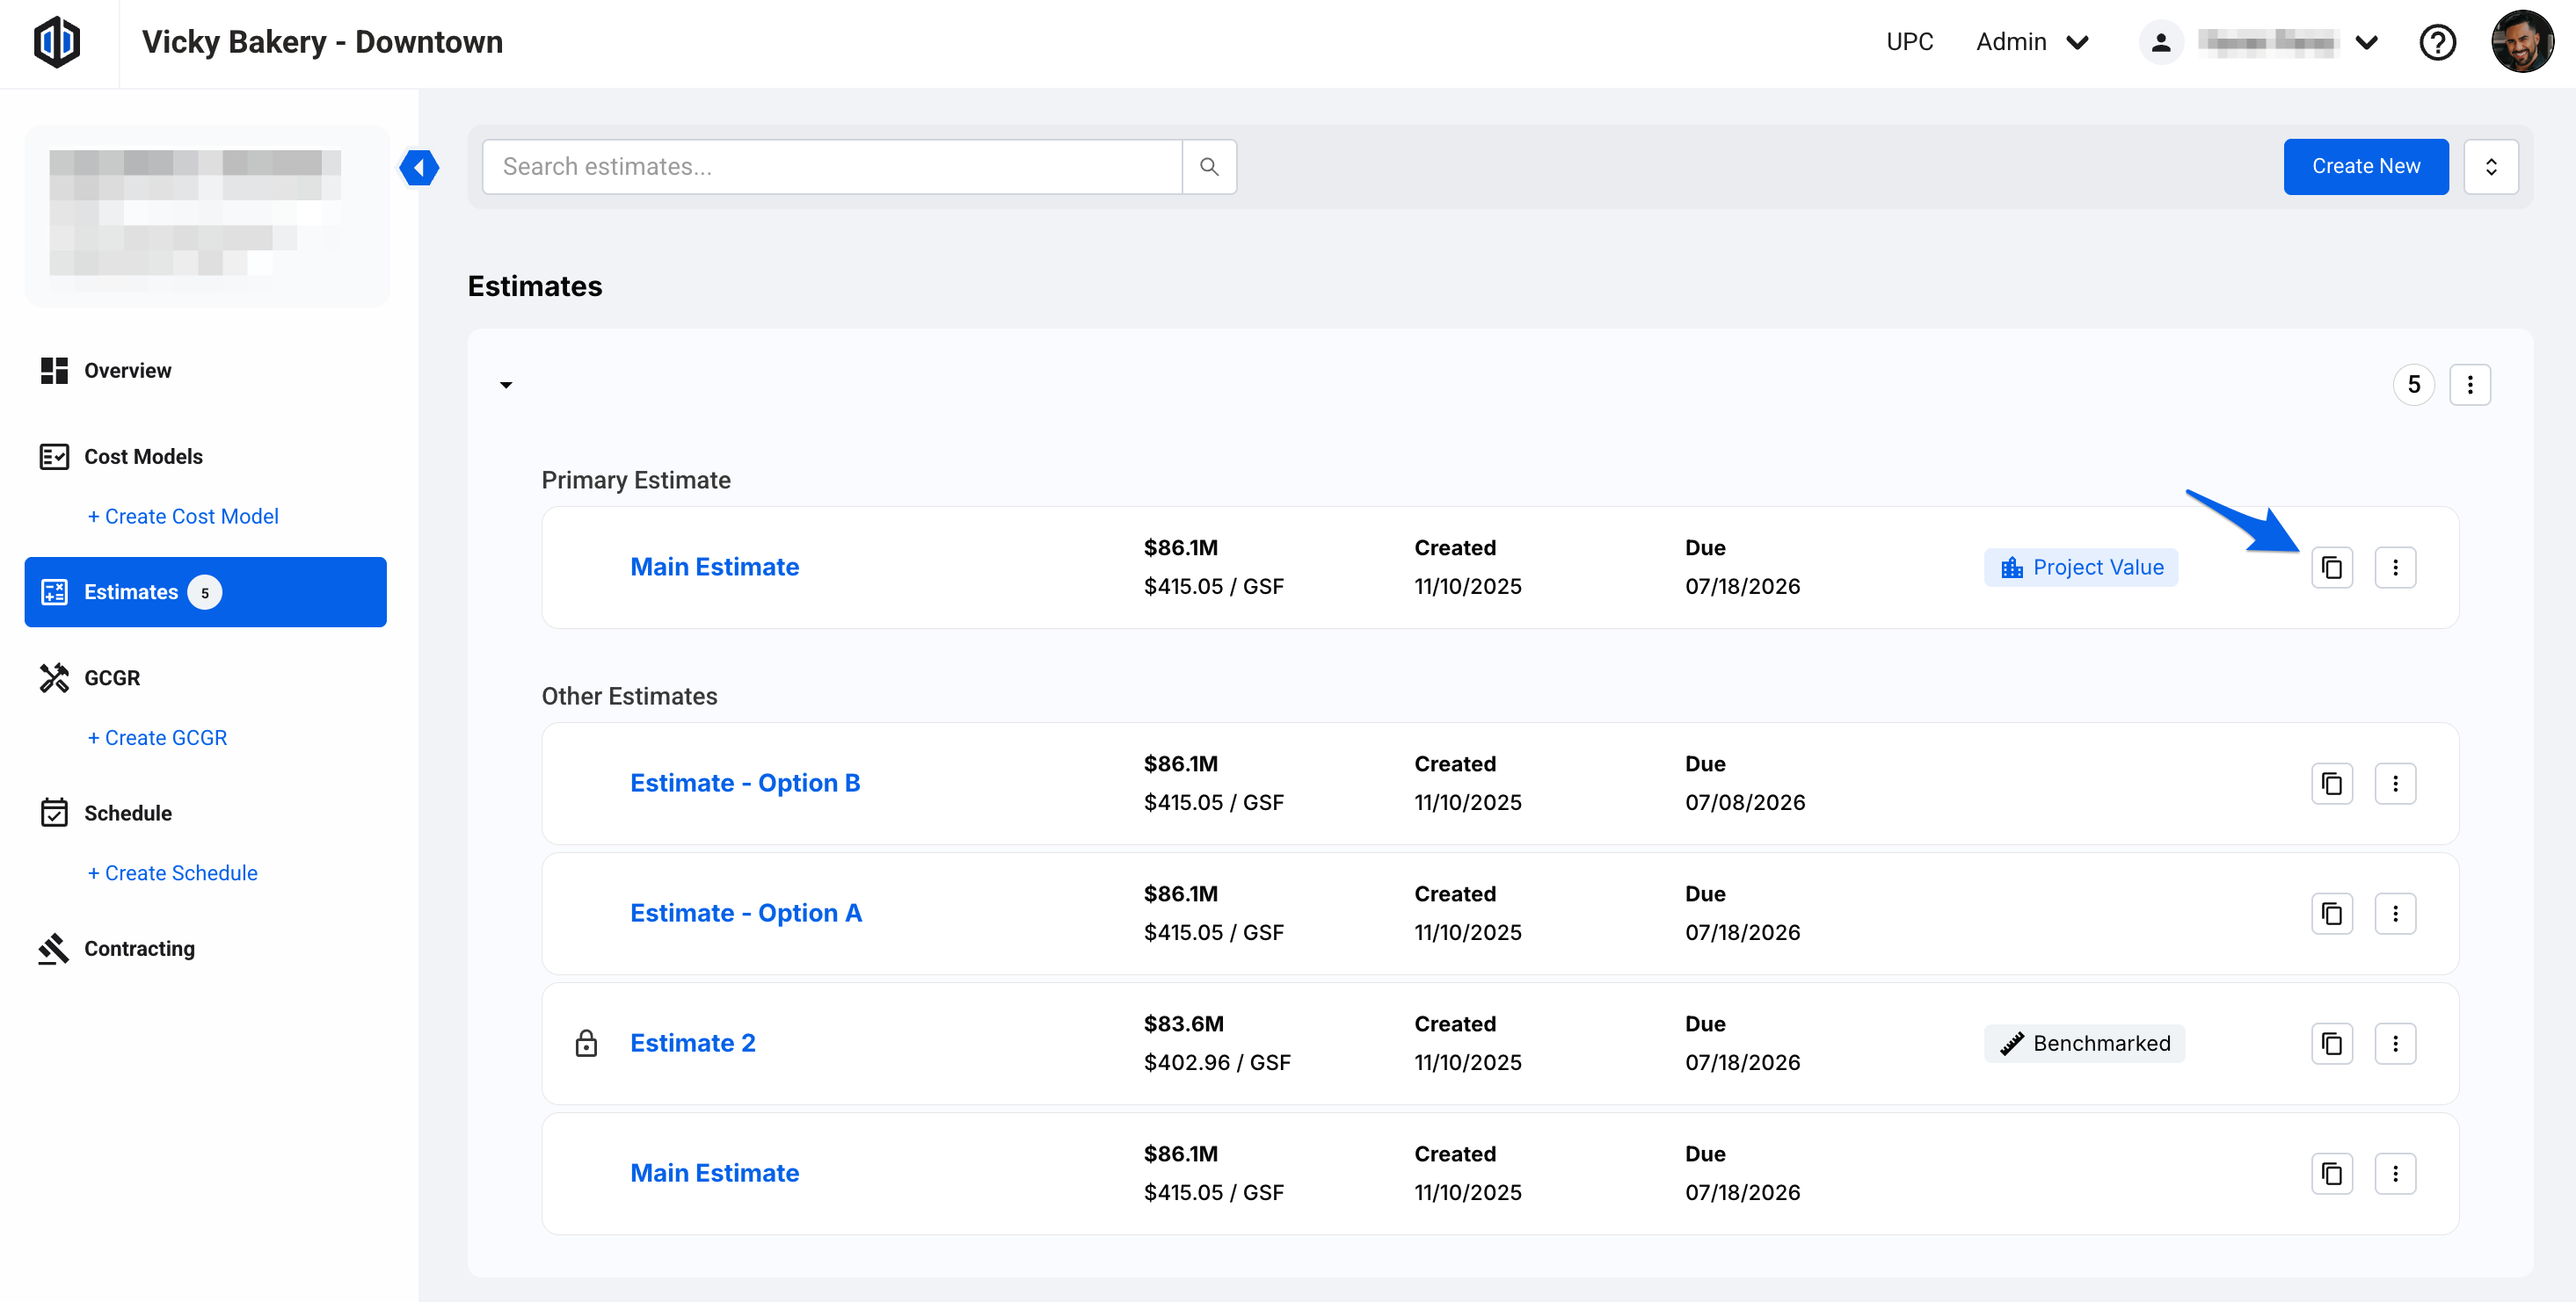Image resolution: width=2576 pixels, height=1302 pixels.
Task: Open Contracting in the sidebar
Action: click(139, 948)
